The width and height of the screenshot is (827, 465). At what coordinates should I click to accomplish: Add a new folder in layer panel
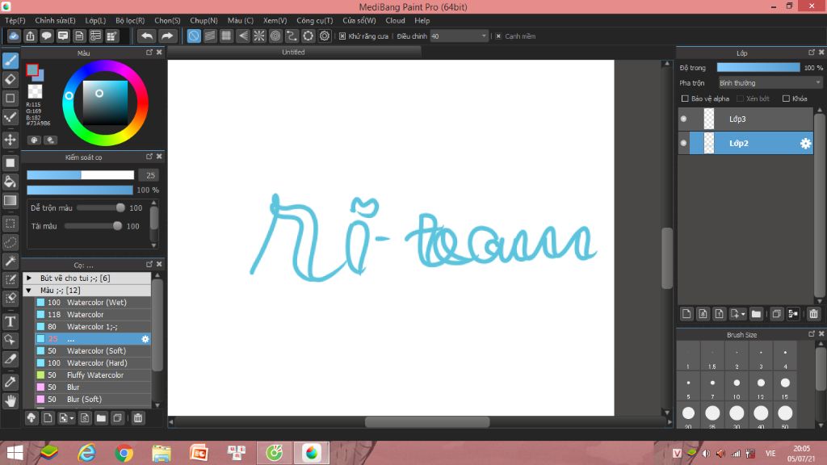pyautogui.click(x=756, y=314)
